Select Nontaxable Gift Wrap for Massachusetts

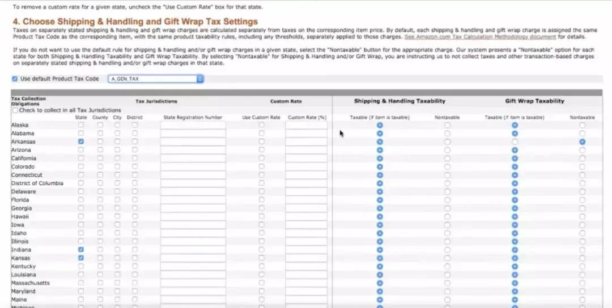[583, 283]
